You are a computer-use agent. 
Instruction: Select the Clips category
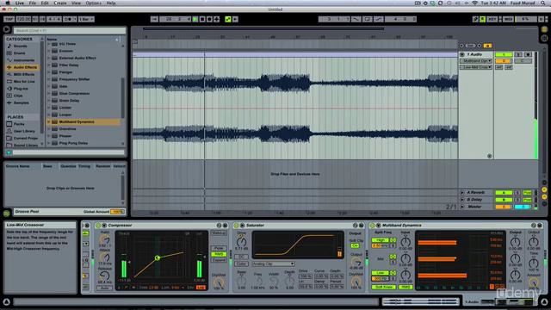coord(18,96)
